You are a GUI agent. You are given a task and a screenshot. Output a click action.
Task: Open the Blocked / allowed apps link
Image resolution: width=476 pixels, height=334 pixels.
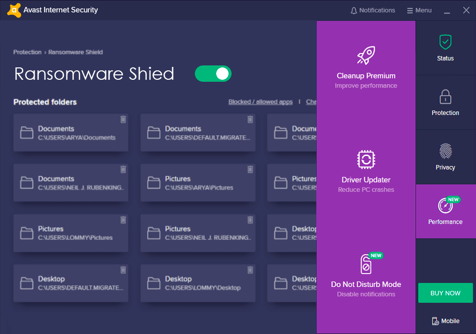tap(260, 101)
